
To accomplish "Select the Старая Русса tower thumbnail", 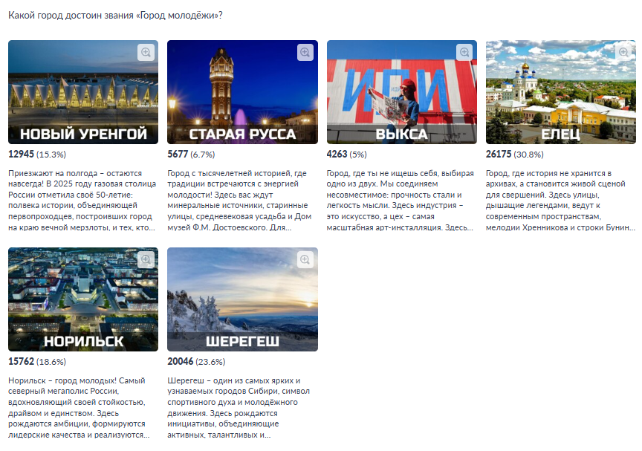I will tap(242, 92).
